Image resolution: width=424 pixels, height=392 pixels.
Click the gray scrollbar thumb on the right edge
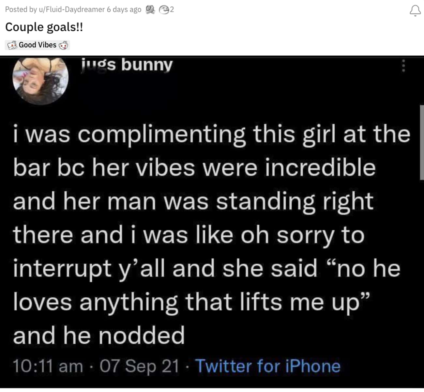pos(422,142)
